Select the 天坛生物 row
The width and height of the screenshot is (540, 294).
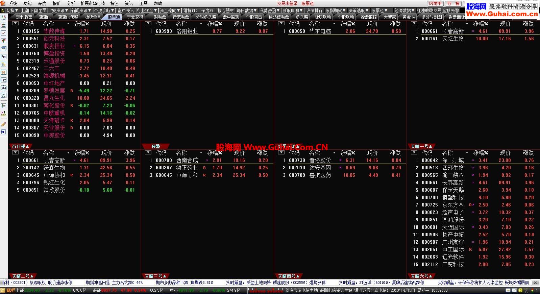coord(474,39)
